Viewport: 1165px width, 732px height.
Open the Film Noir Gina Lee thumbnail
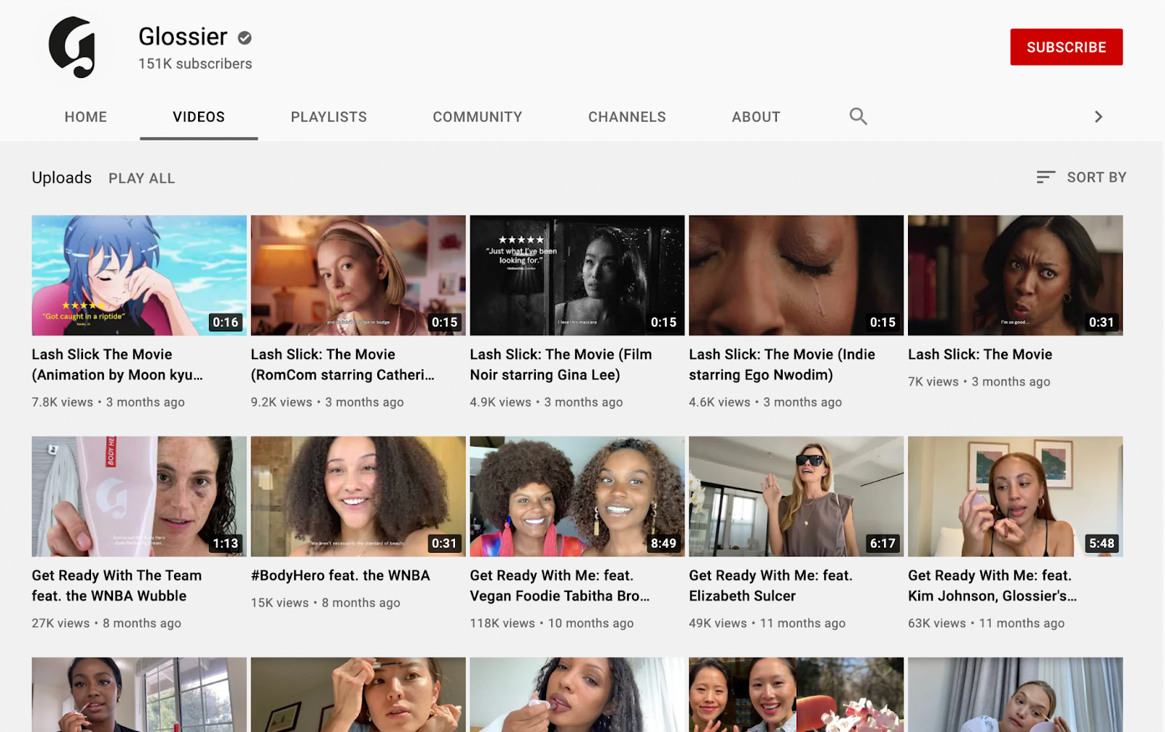[x=577, y=275]
